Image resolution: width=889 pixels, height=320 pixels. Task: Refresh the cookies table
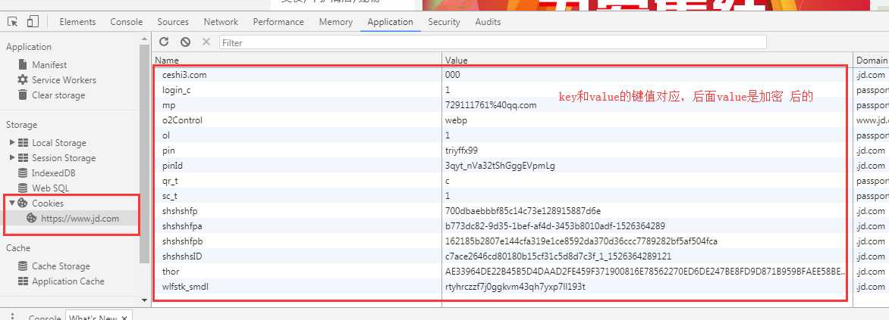point(164,42)
